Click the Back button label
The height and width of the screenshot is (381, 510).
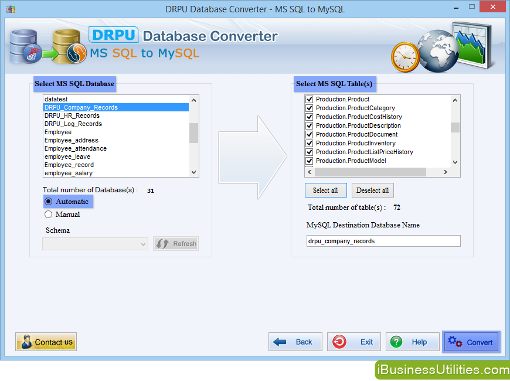coord(304,342)
